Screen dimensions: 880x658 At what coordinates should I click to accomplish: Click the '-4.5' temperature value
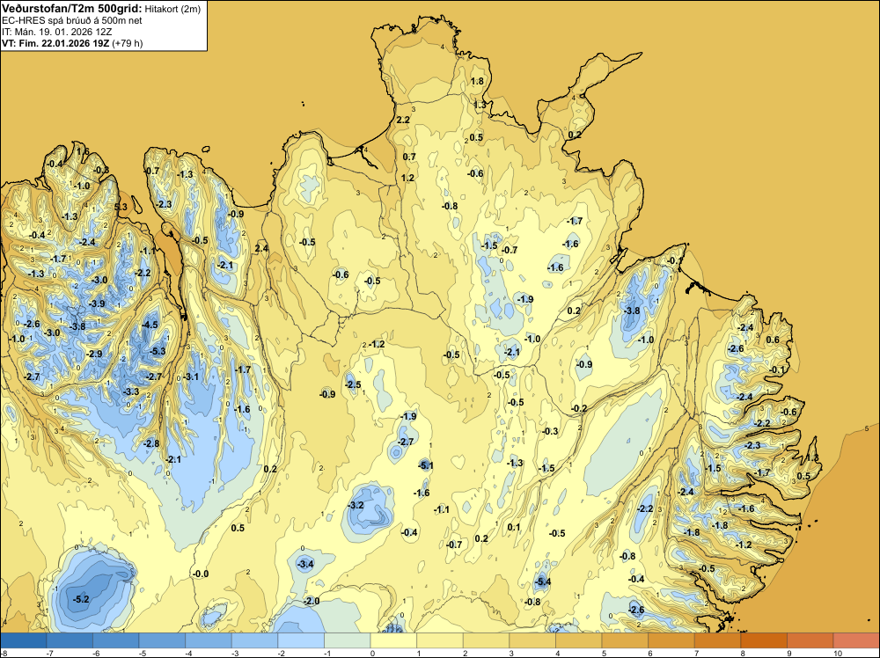[x=150, y=325]
